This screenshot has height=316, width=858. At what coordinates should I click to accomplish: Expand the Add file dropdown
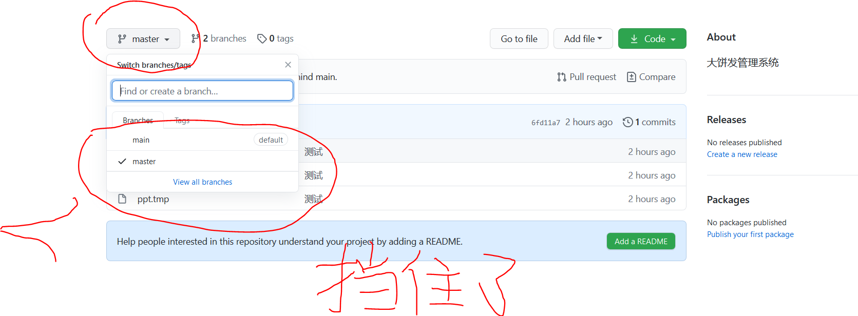[583, 38]
